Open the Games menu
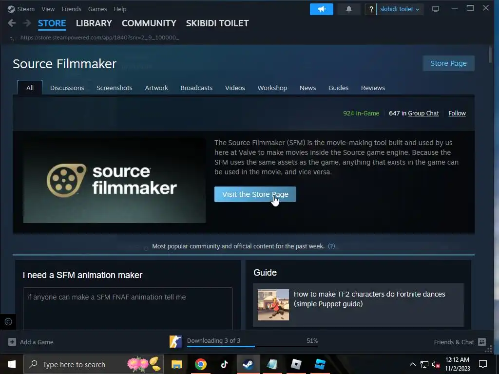This screenshot has width=499, height=374. pos(97,9)
